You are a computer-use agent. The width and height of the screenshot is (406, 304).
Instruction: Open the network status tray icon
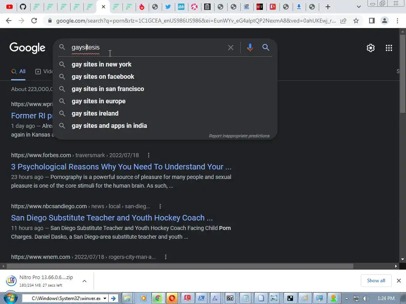[356, 298]
